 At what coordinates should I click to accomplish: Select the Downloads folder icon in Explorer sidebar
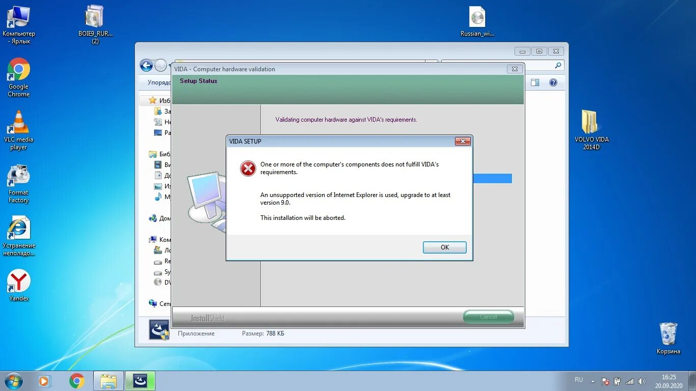pos(158,111)
